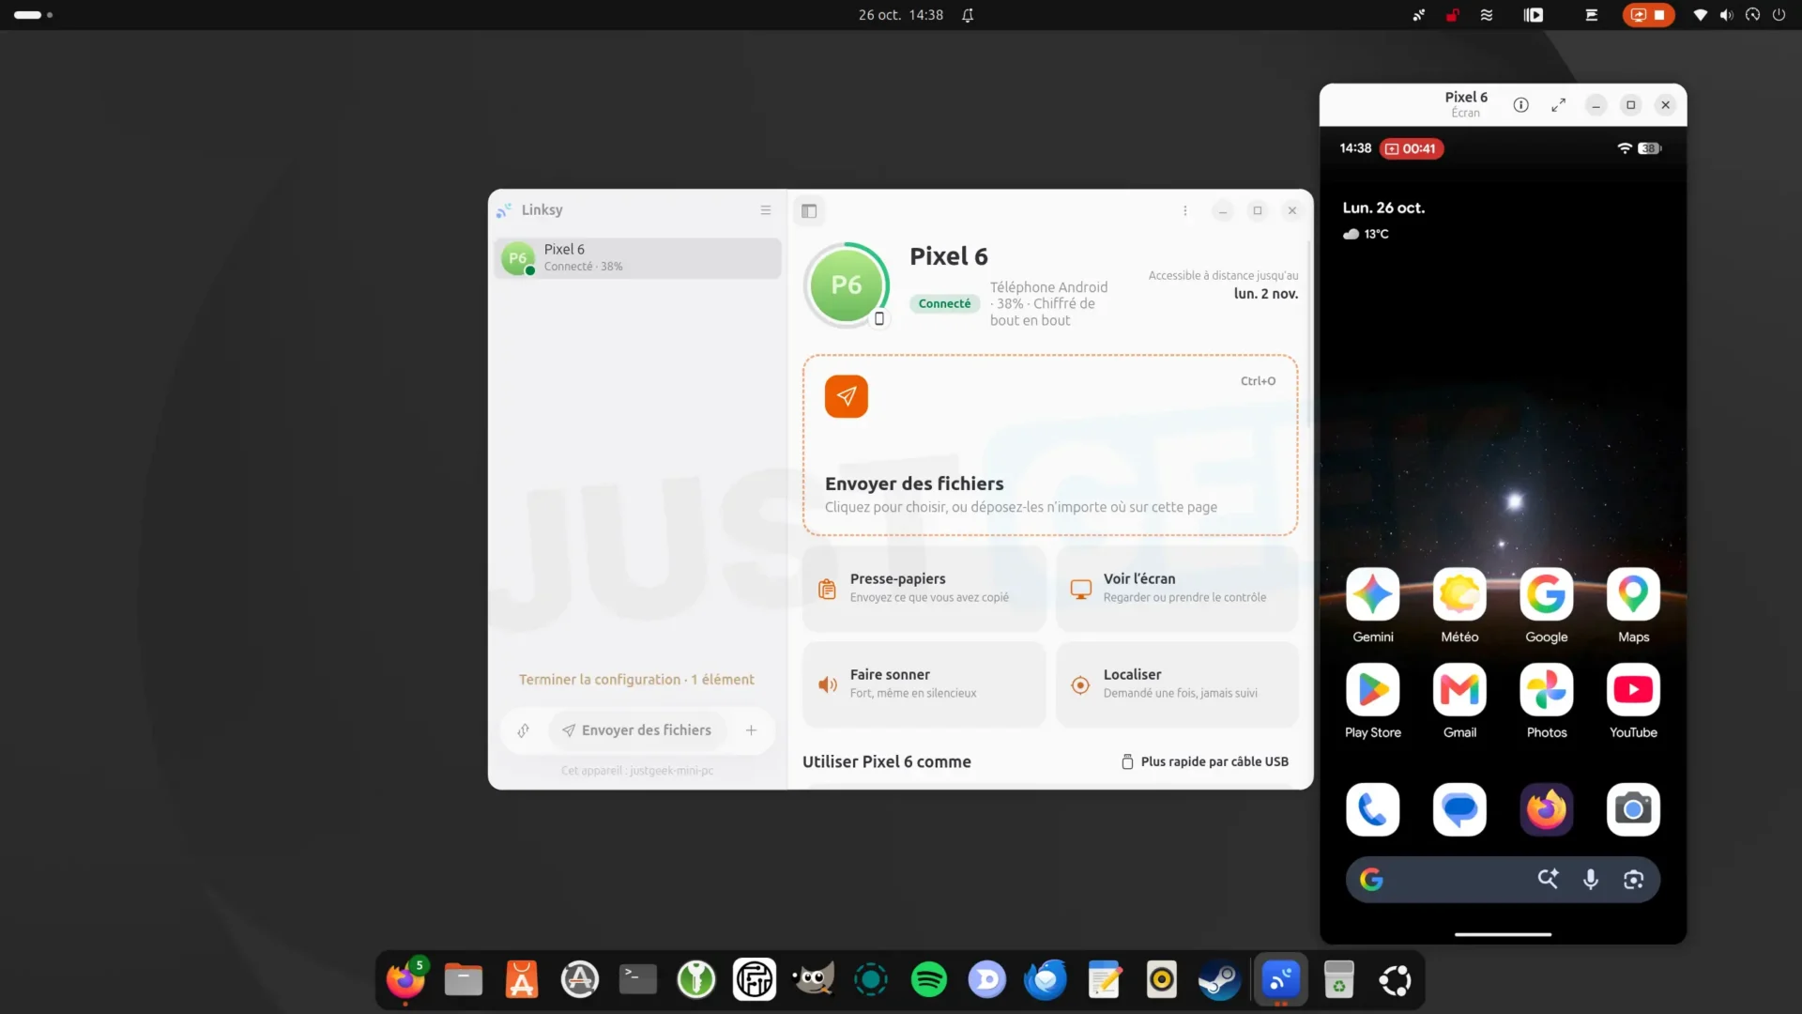The image size is (1802, 1014).
Task: Tap the Google Lens icon in search bar
Action: [x=1634, y=880]
